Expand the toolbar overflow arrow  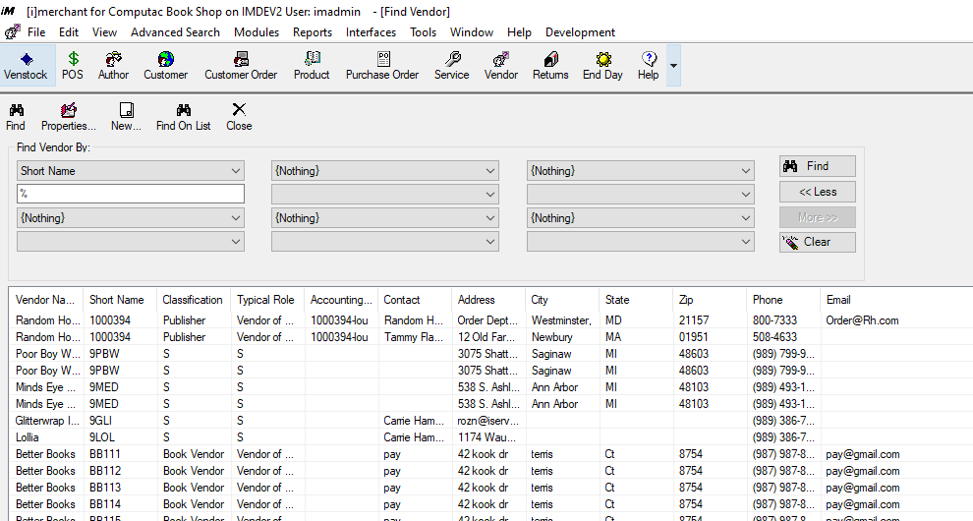[673, 65]
